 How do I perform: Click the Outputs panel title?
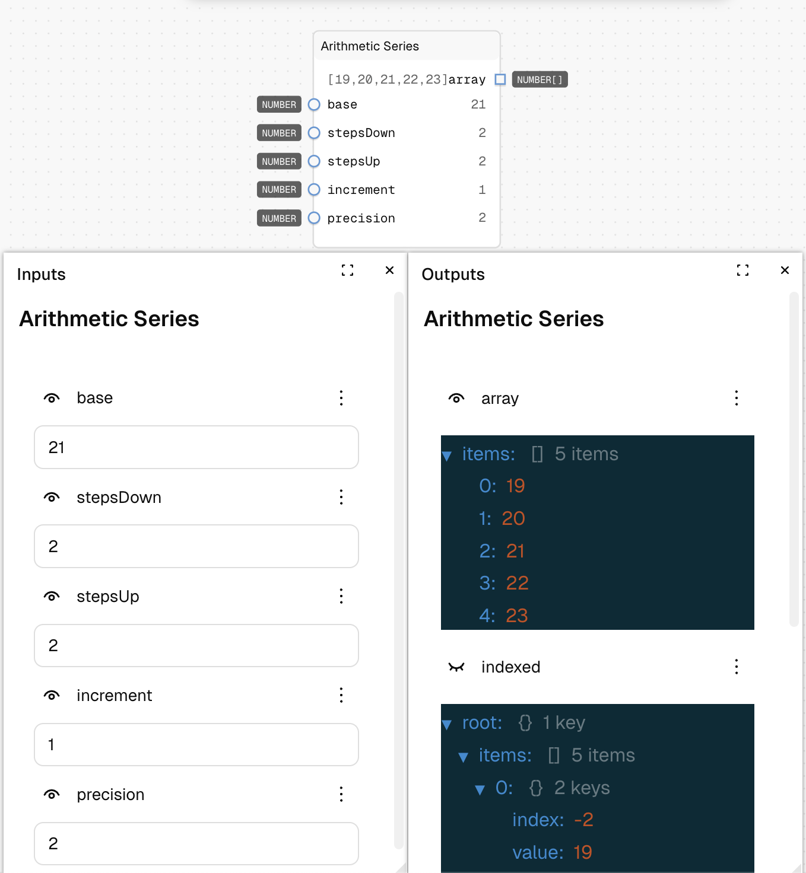coord(453,275)
